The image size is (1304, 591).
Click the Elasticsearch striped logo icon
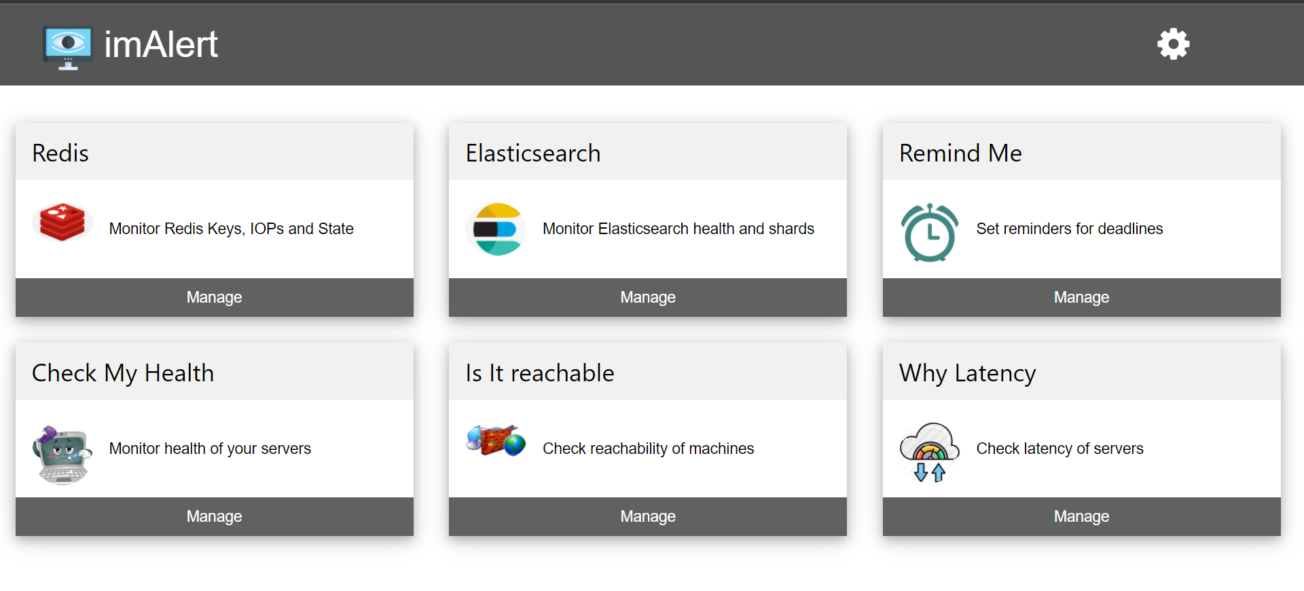coord(496,229)
